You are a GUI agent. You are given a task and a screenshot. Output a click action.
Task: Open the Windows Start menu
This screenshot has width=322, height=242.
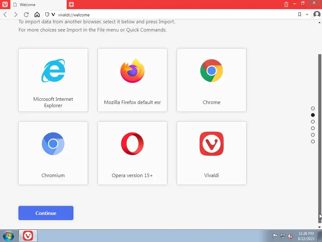[x=8, y=236]
